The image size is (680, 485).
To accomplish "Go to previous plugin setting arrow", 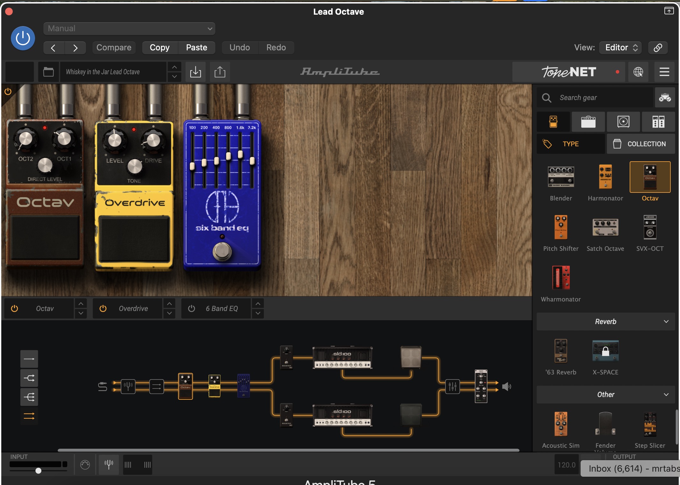I will coord(54,48).
